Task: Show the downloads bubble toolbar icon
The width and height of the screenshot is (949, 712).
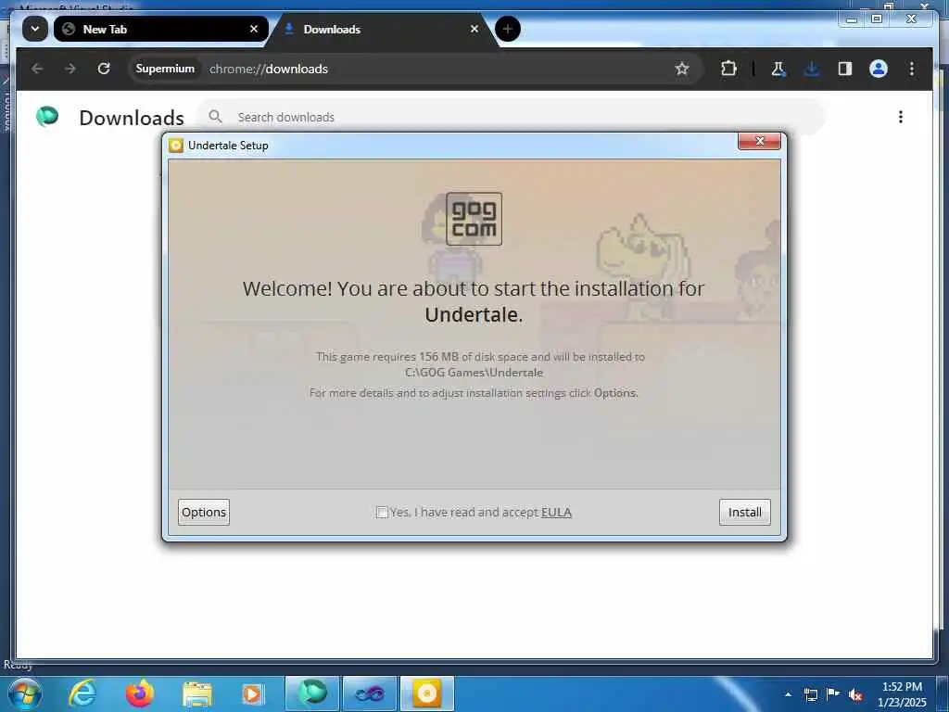Action: point(812,69)
